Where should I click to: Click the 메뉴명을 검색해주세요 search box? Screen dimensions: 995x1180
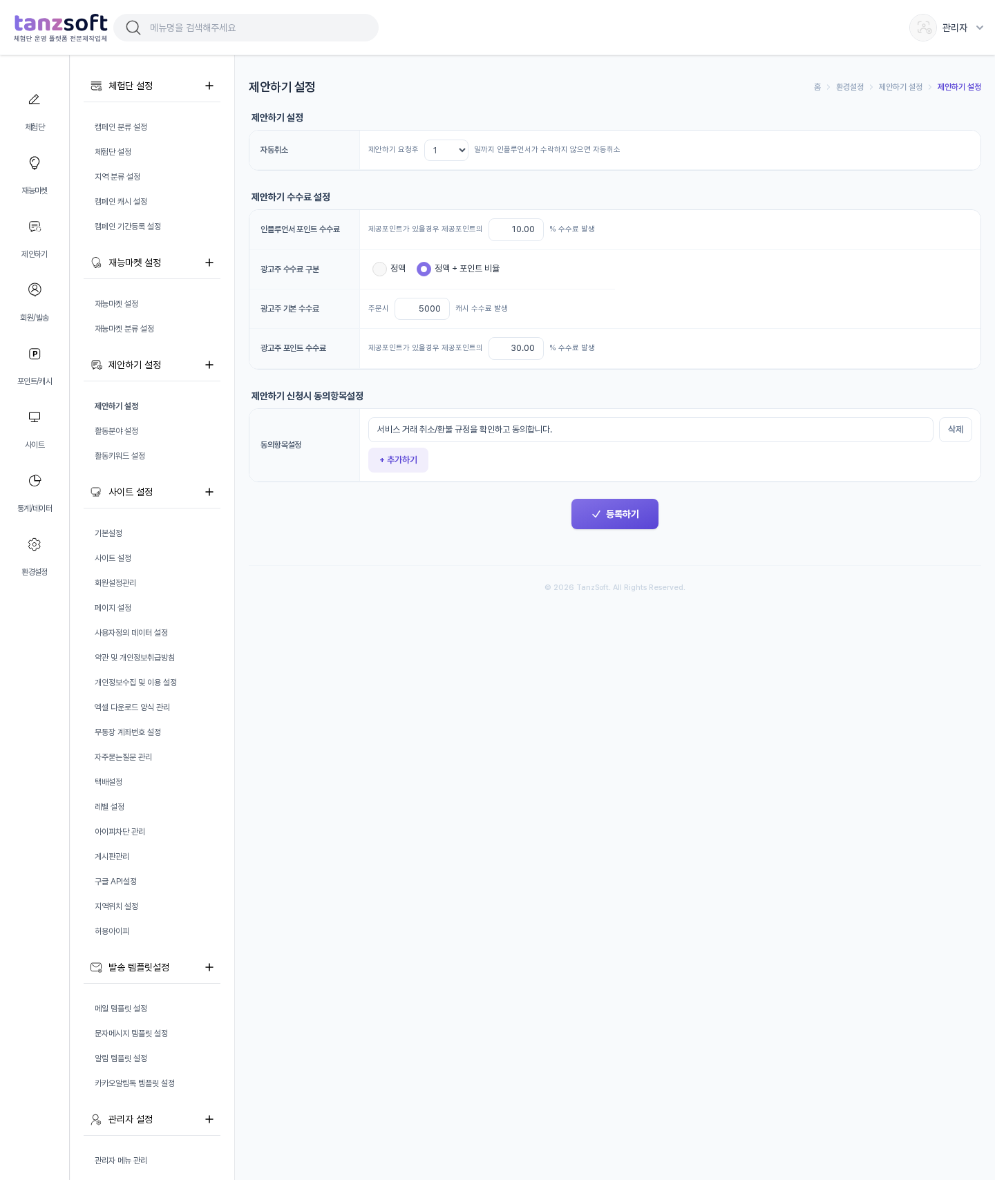click(246, 28)
